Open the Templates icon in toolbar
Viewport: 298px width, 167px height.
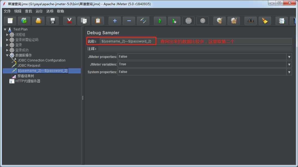pos(24,21)
